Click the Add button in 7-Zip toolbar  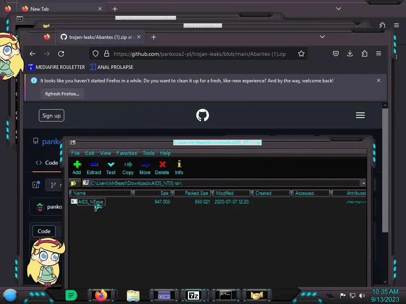(77, 167)
